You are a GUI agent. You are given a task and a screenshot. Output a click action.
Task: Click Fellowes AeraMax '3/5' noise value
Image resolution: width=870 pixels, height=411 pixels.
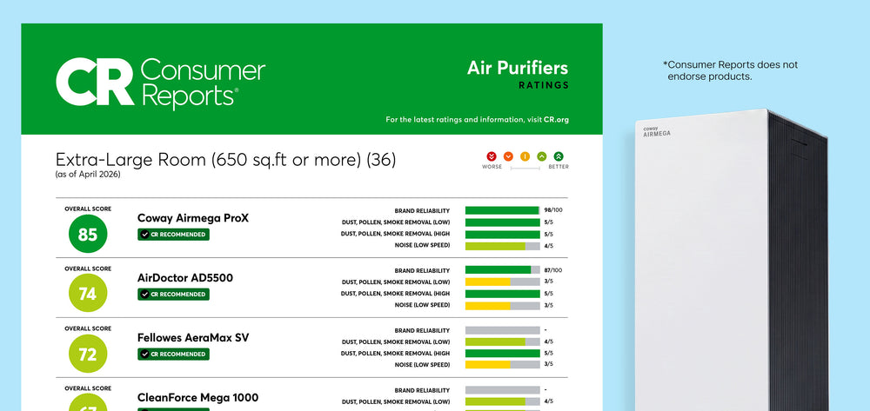549,365
